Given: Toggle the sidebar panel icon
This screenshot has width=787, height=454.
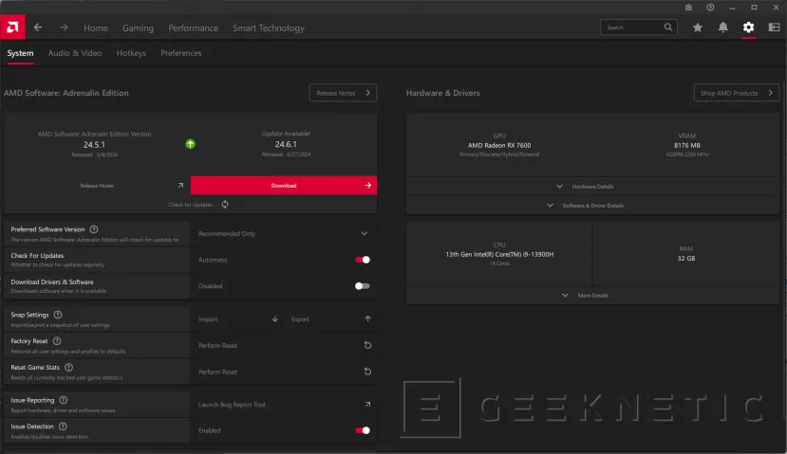Looking at the screenshot, I should pyautogui.click(x=774, y=27).
